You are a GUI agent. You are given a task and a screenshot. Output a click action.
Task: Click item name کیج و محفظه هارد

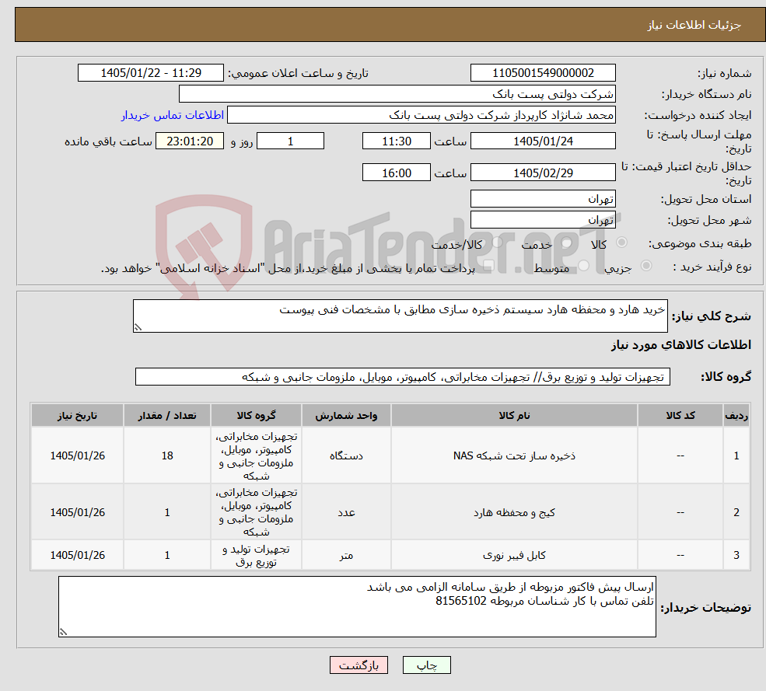[x=514, y=512]
